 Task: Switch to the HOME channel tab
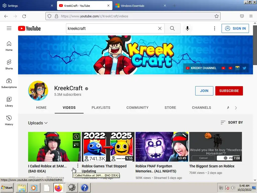[41, 108]
